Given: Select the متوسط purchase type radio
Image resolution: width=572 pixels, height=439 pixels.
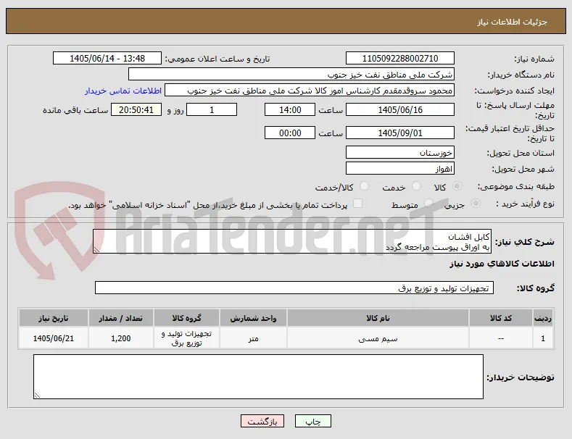Looking at the screenshot, I should pos(429,204).
